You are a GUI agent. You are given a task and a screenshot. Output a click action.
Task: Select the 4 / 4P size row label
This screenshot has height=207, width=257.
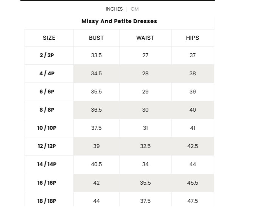pos(47,73)
